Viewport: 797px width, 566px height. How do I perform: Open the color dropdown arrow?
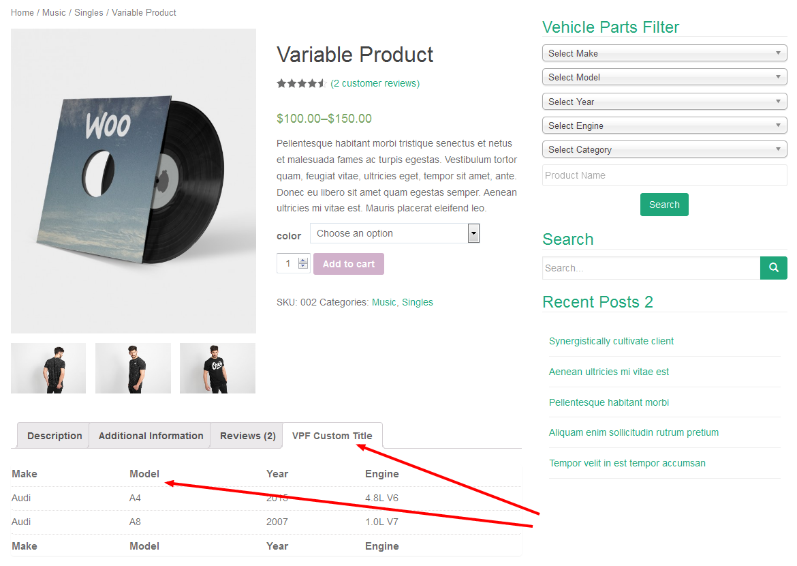tap(473, 233)
